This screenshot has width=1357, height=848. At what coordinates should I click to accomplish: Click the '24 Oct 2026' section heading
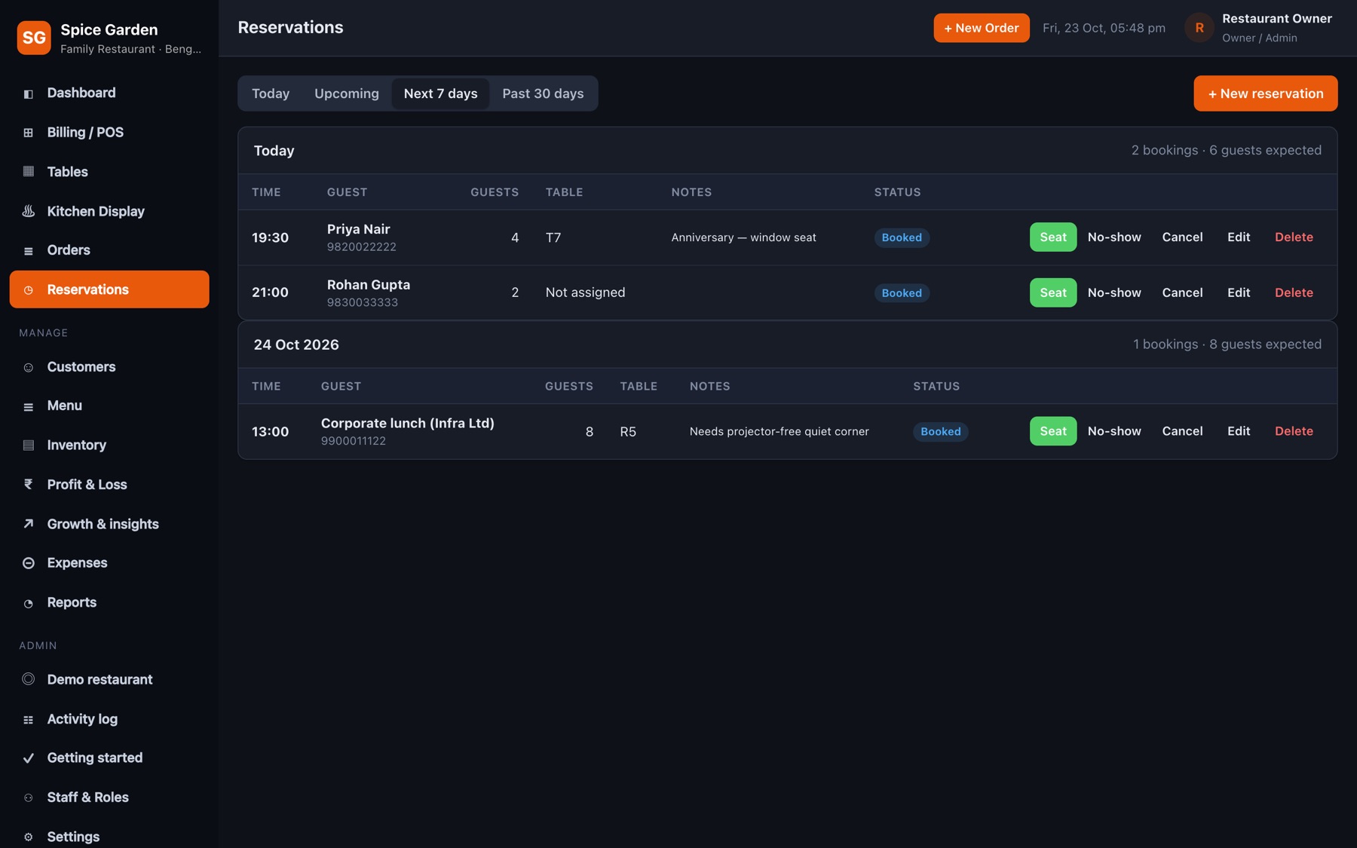[296, 344]
